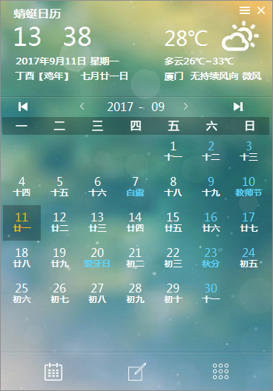Select date 17 labeled 廿七
273x391 pixels.
pyautogui.click(x=249, y=223)
